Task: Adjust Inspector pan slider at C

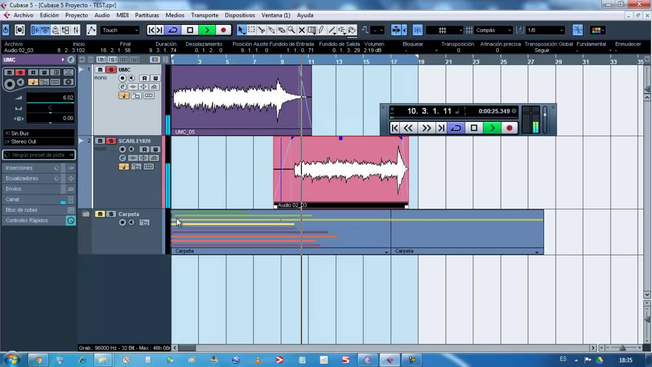Action: coord(50,108)
